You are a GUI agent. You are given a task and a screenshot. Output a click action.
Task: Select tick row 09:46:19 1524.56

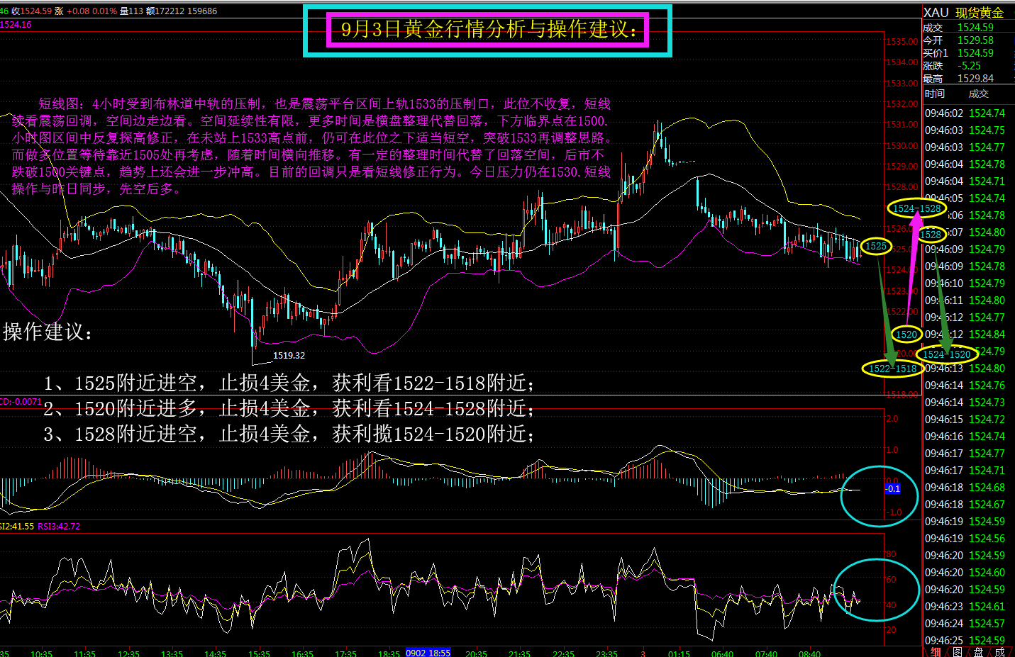point(965,539)
